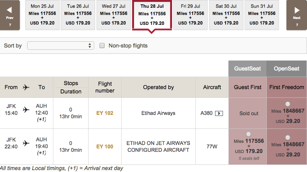The height and width of the screenshot is (172, 307).
Task: Click the OpenSeat column header
Action: [x=287, y=69]
